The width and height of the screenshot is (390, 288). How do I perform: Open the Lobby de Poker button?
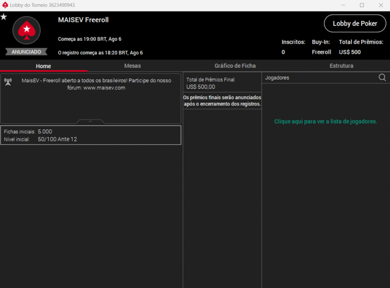tap(355, 23)
